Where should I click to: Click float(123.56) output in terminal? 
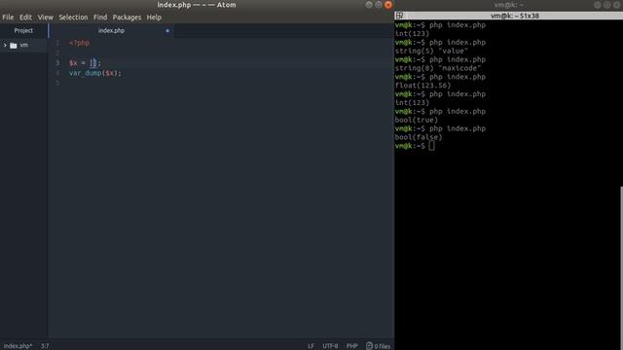[422, 86]
